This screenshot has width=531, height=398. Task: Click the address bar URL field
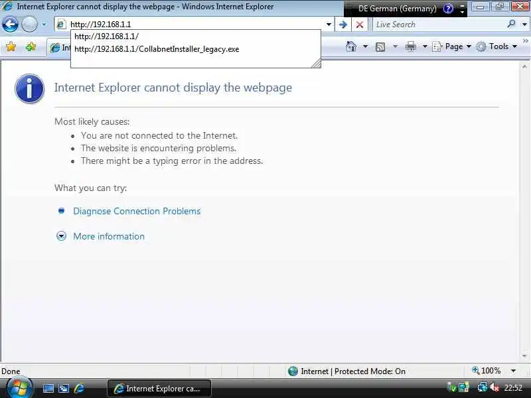[x=196, y=25]
